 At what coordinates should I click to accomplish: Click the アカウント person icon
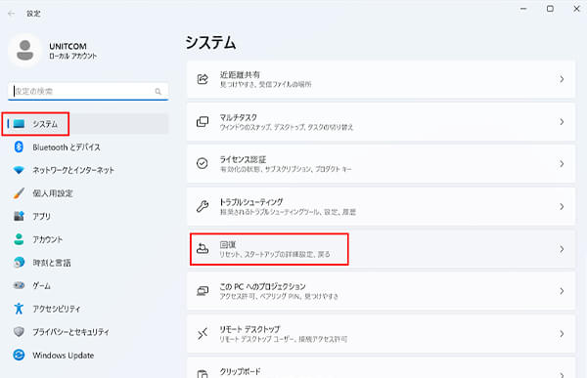pyautogui.click(x=19, y=239)
